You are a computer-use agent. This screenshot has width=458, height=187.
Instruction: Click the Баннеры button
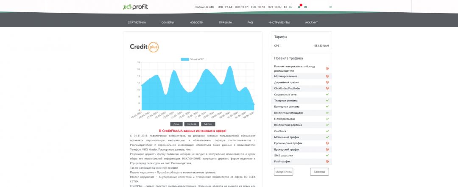(x=319, y=172)
